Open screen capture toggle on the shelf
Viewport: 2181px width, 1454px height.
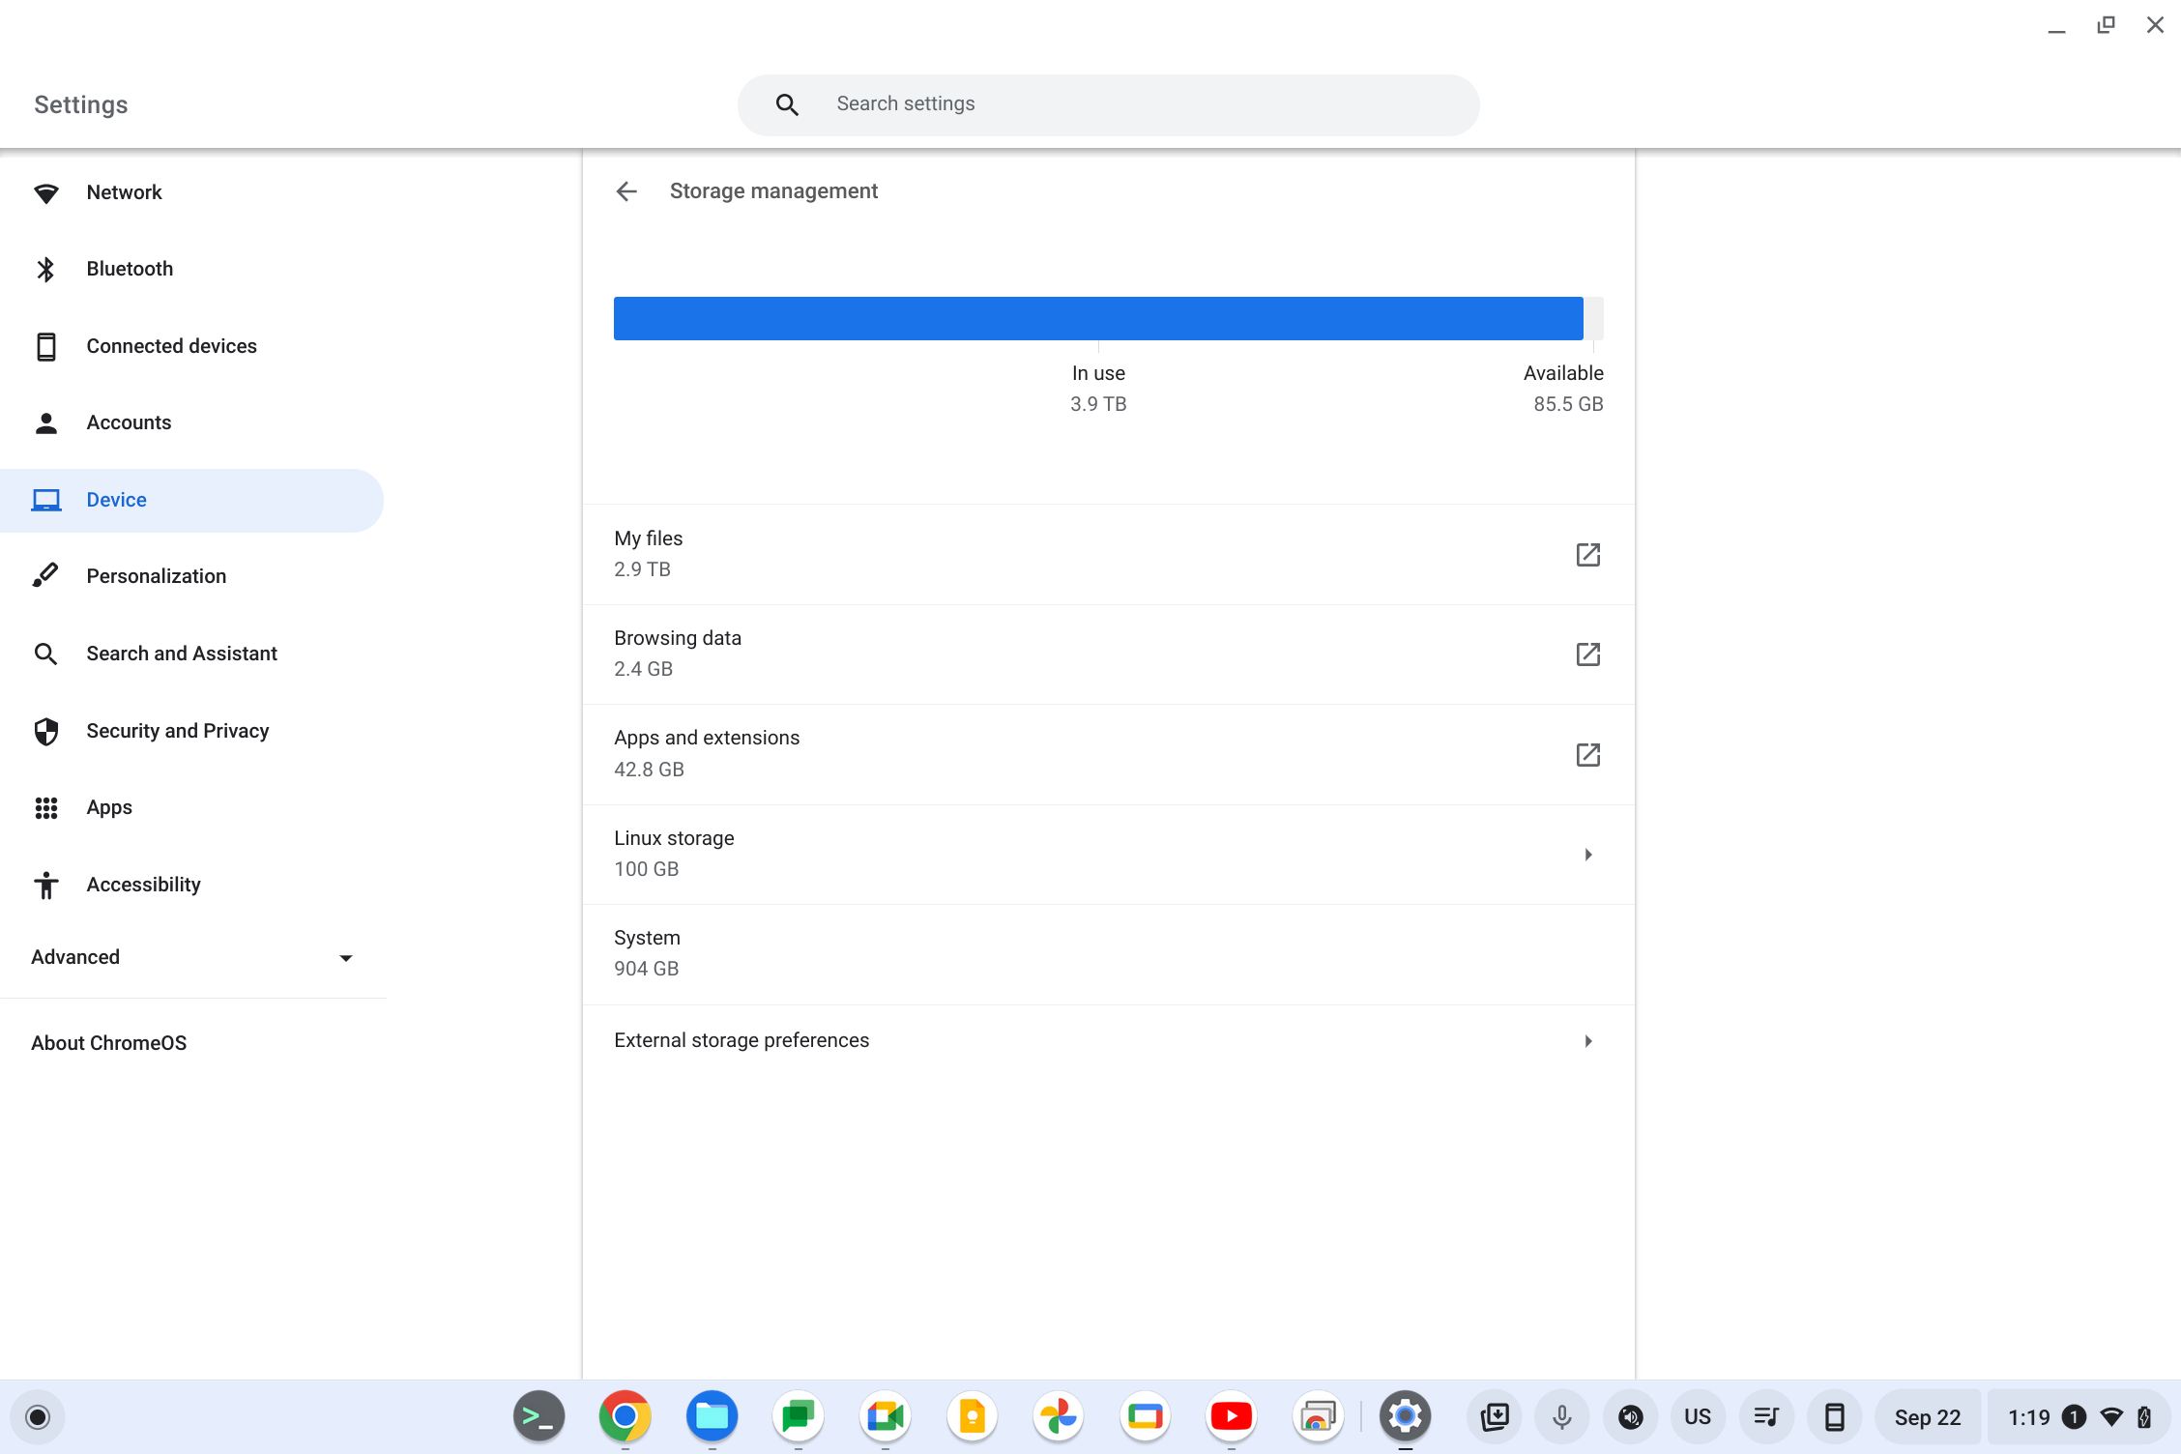(x=1494, y=1416)
